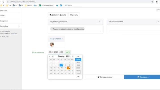Select time 20:00 in the time list
This screenshot has width=160, height=90.
[x=78, y=68]
